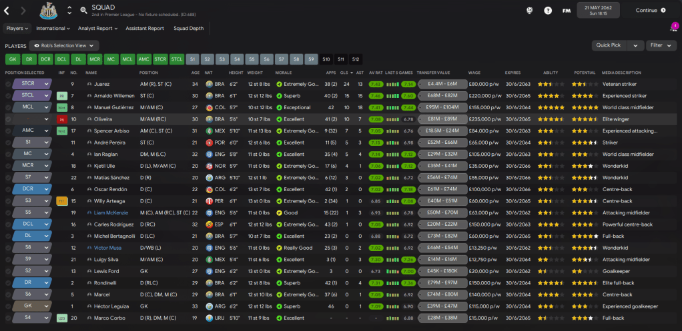
Task: Open the help question mark icon
Action: [548, 11]
